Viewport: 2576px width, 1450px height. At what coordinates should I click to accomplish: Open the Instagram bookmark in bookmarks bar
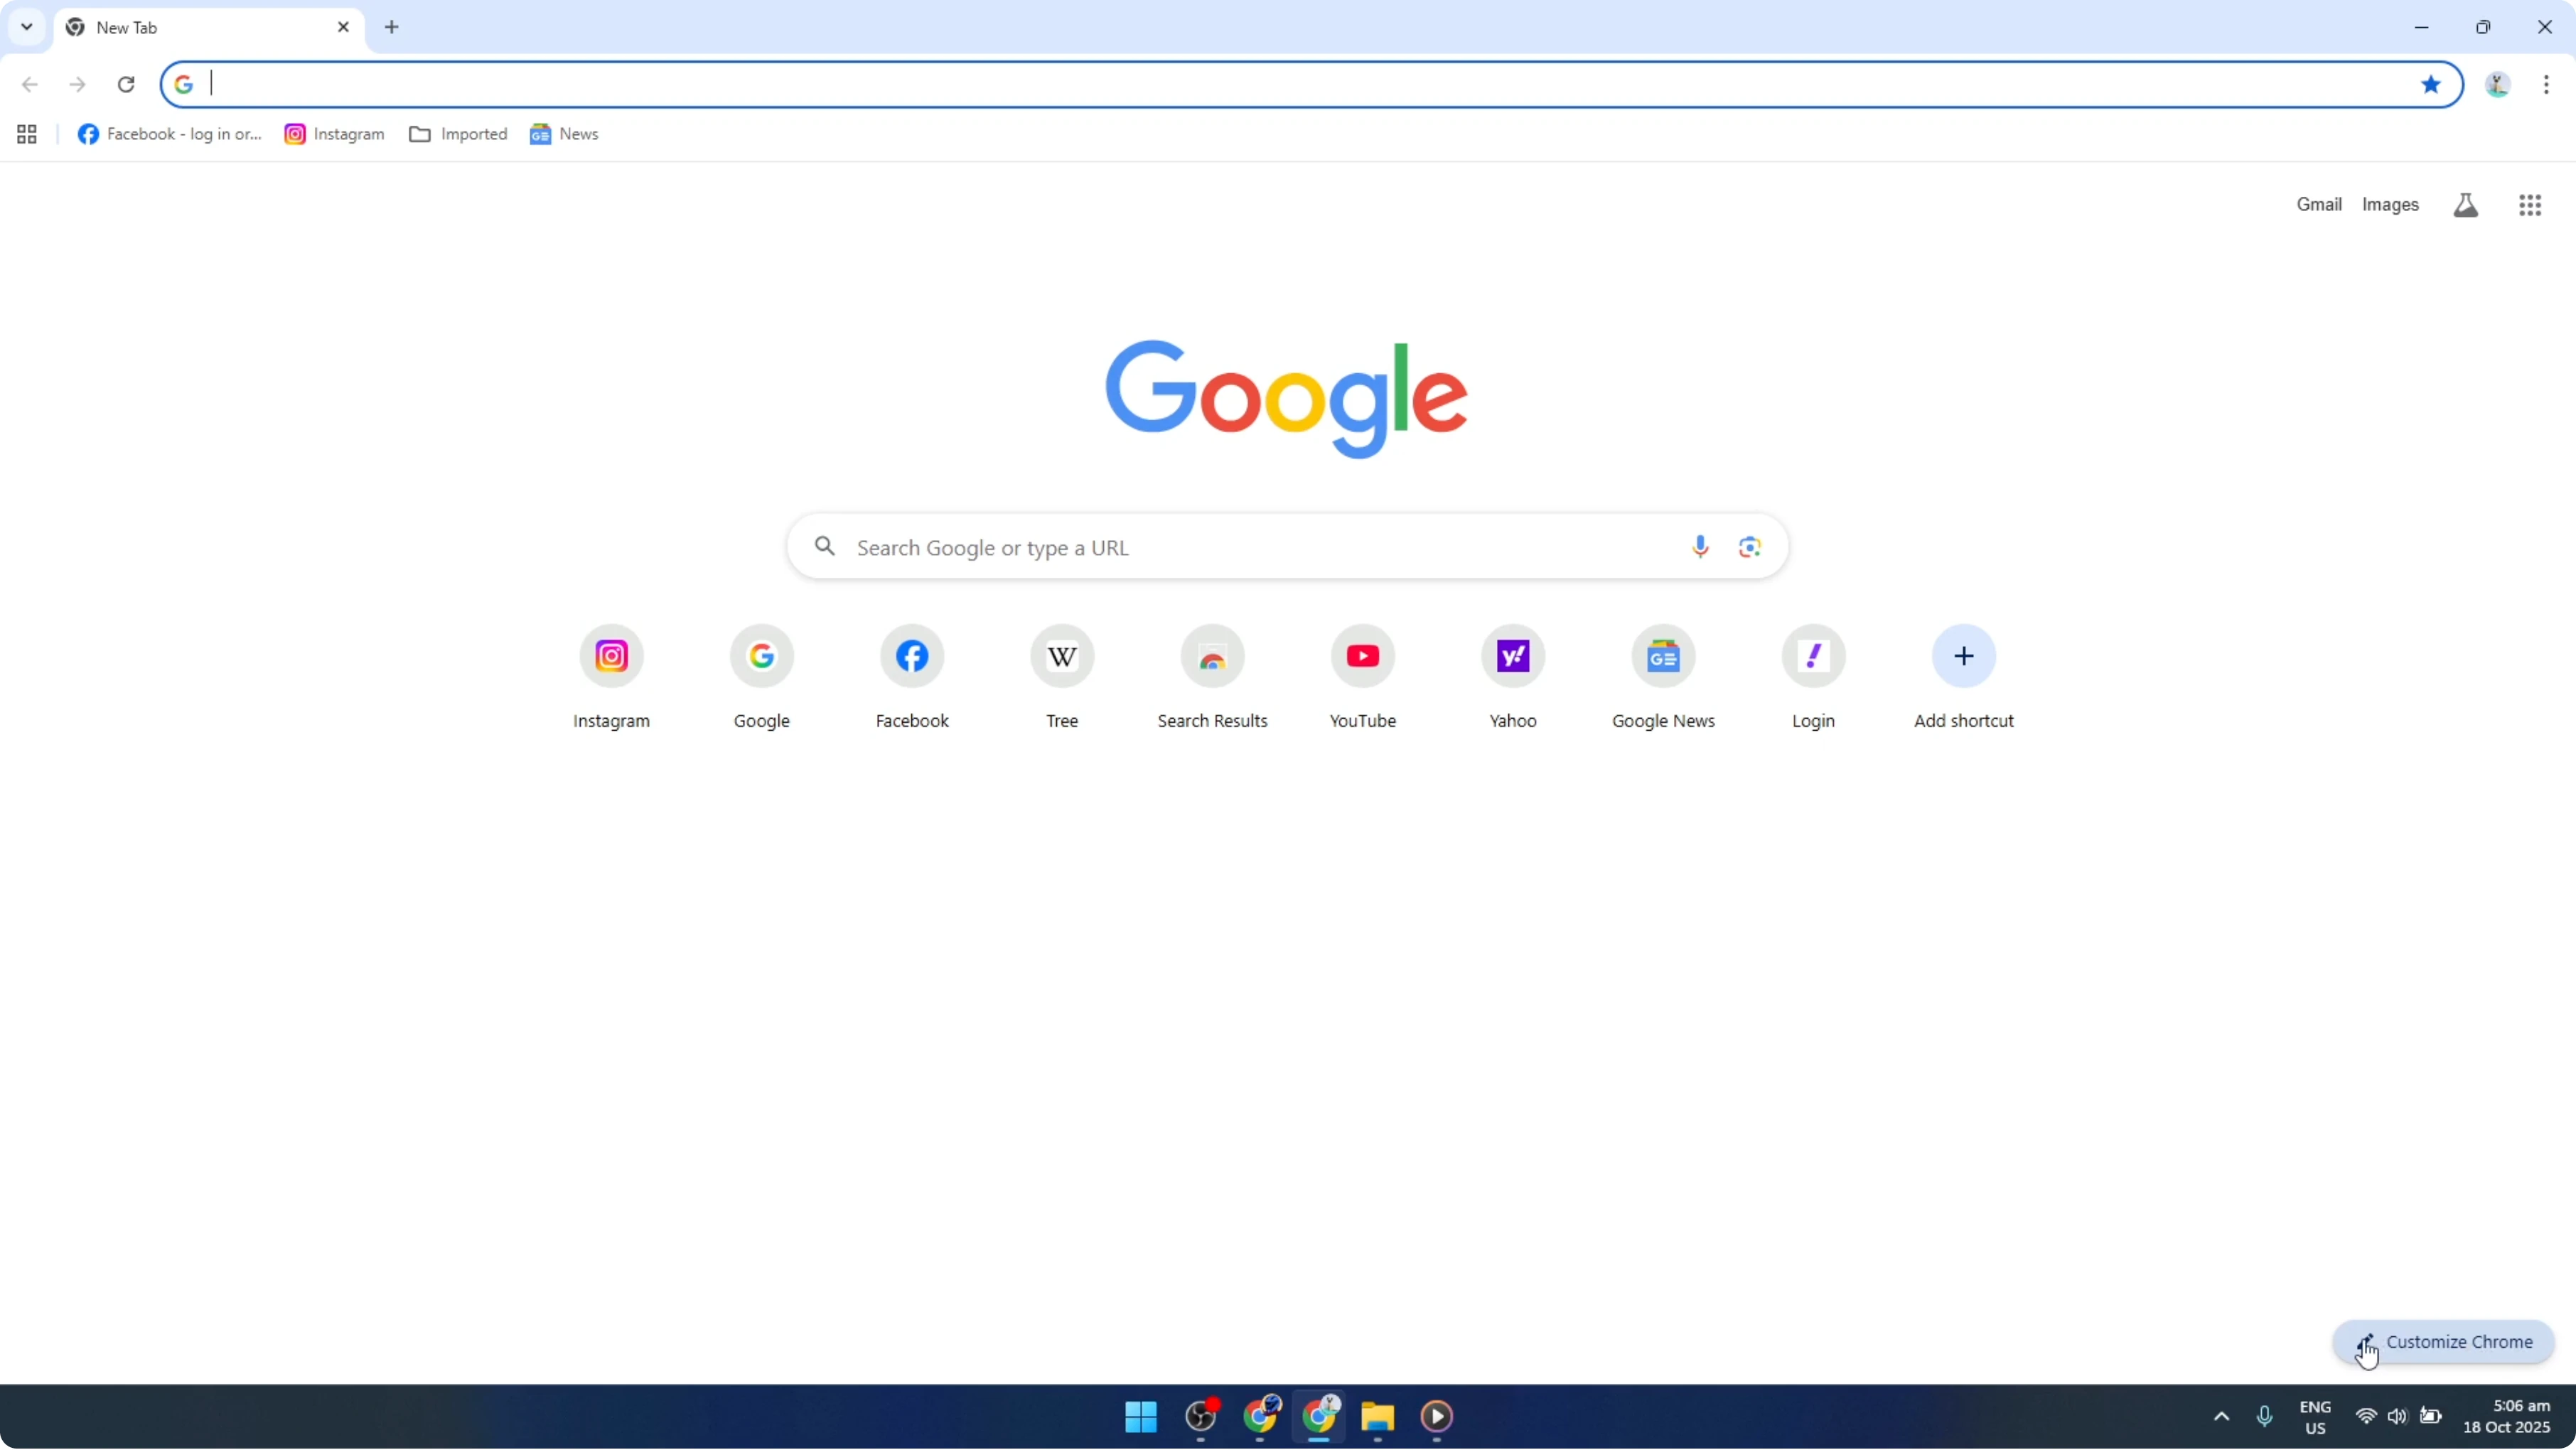click(x=334, y=134)
